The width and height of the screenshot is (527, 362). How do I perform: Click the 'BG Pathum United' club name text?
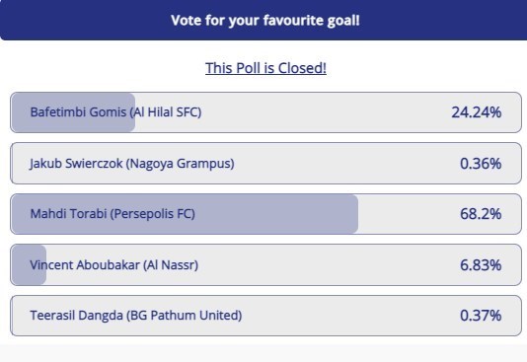(184, 316)
